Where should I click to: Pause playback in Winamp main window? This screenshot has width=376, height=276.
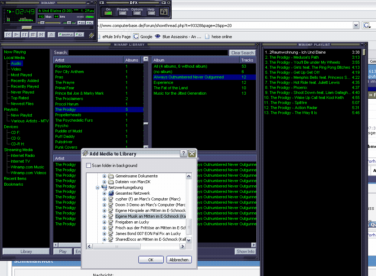(25, 35)
